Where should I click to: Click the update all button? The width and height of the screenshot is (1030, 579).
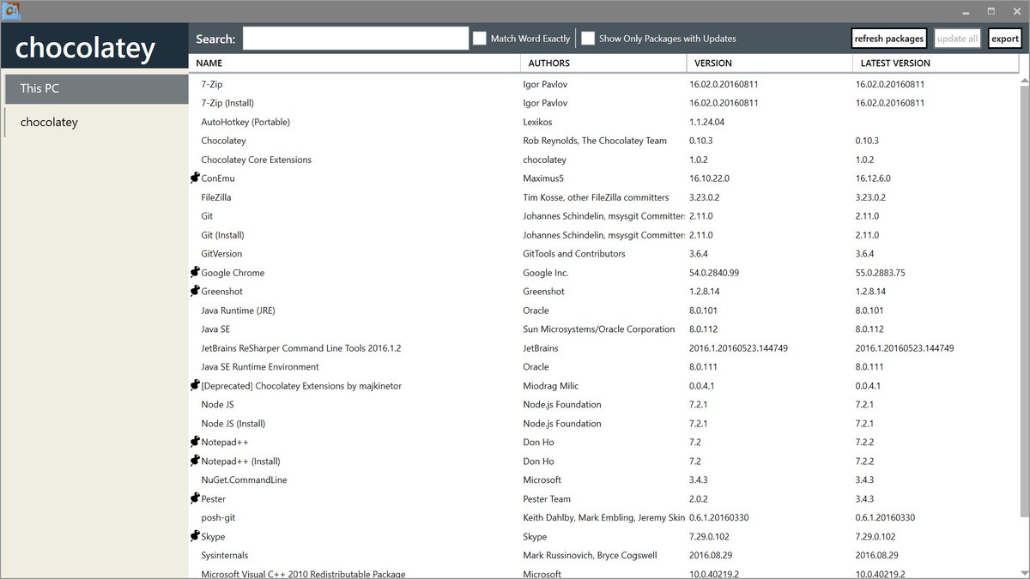pos(957,39)
